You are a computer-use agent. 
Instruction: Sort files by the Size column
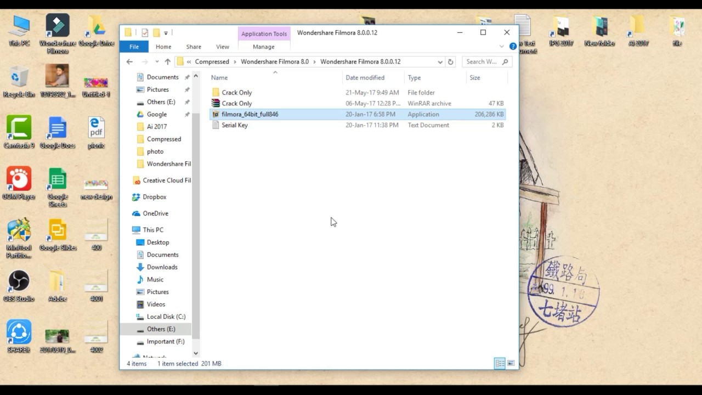coord(486,77)
